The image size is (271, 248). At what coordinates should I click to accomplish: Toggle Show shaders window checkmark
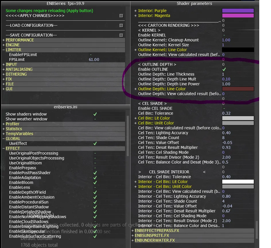tap(95, 114)
